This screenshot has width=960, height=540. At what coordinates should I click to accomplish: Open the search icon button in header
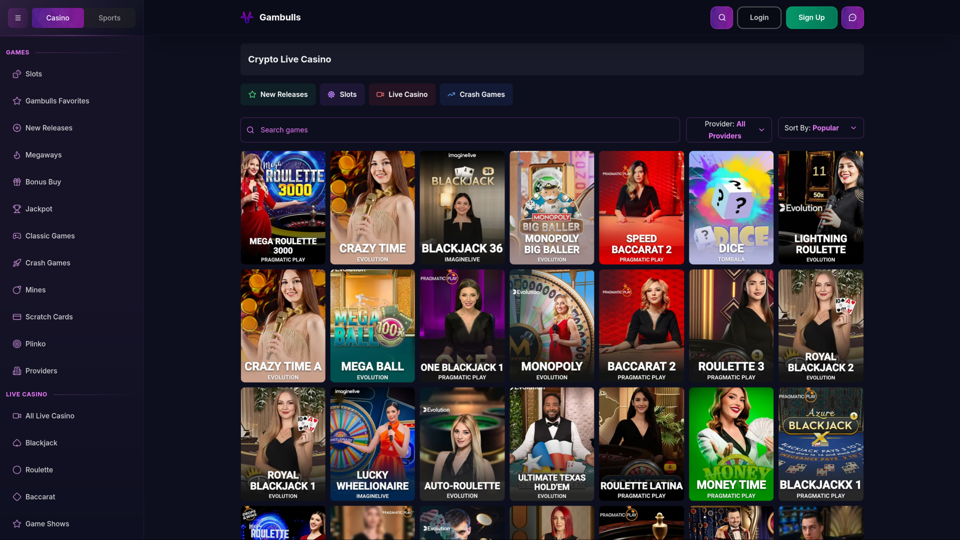(721, 17)
